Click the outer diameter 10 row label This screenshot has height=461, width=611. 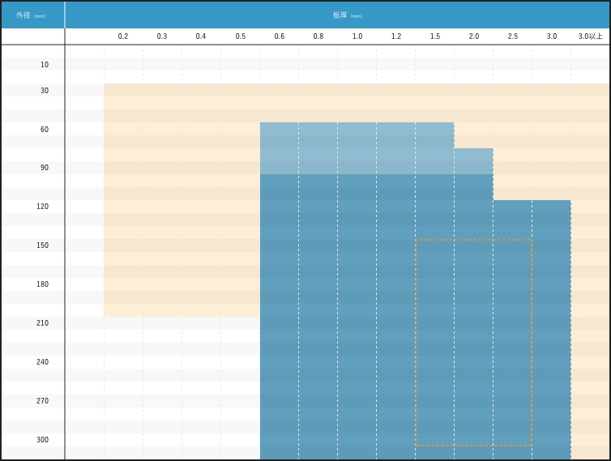point(45,65)
